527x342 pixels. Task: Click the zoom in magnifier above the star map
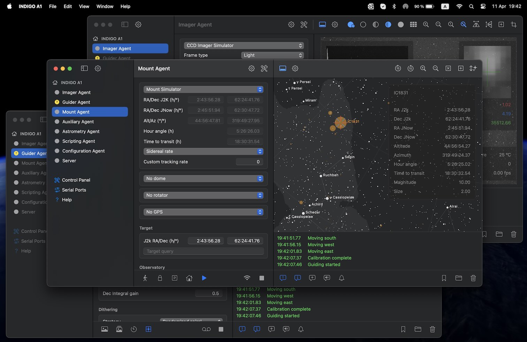coord(423,69)
